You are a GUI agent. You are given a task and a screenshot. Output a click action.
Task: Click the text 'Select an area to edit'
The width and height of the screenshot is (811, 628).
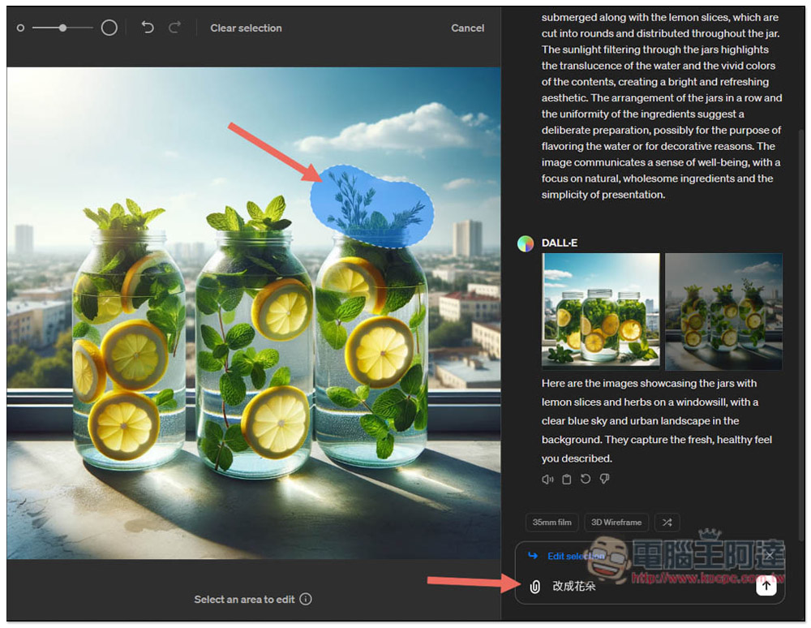click(x=244, y=599)
